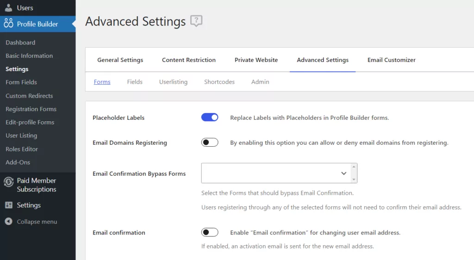
Task: Open the Email Customizer tab
Action: point(392,60)
